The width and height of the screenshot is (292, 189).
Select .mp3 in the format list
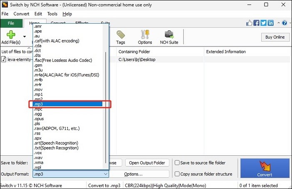(68, 104)
